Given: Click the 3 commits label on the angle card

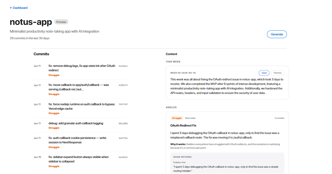Looking at the screenshot, I should tap(279, 118).
